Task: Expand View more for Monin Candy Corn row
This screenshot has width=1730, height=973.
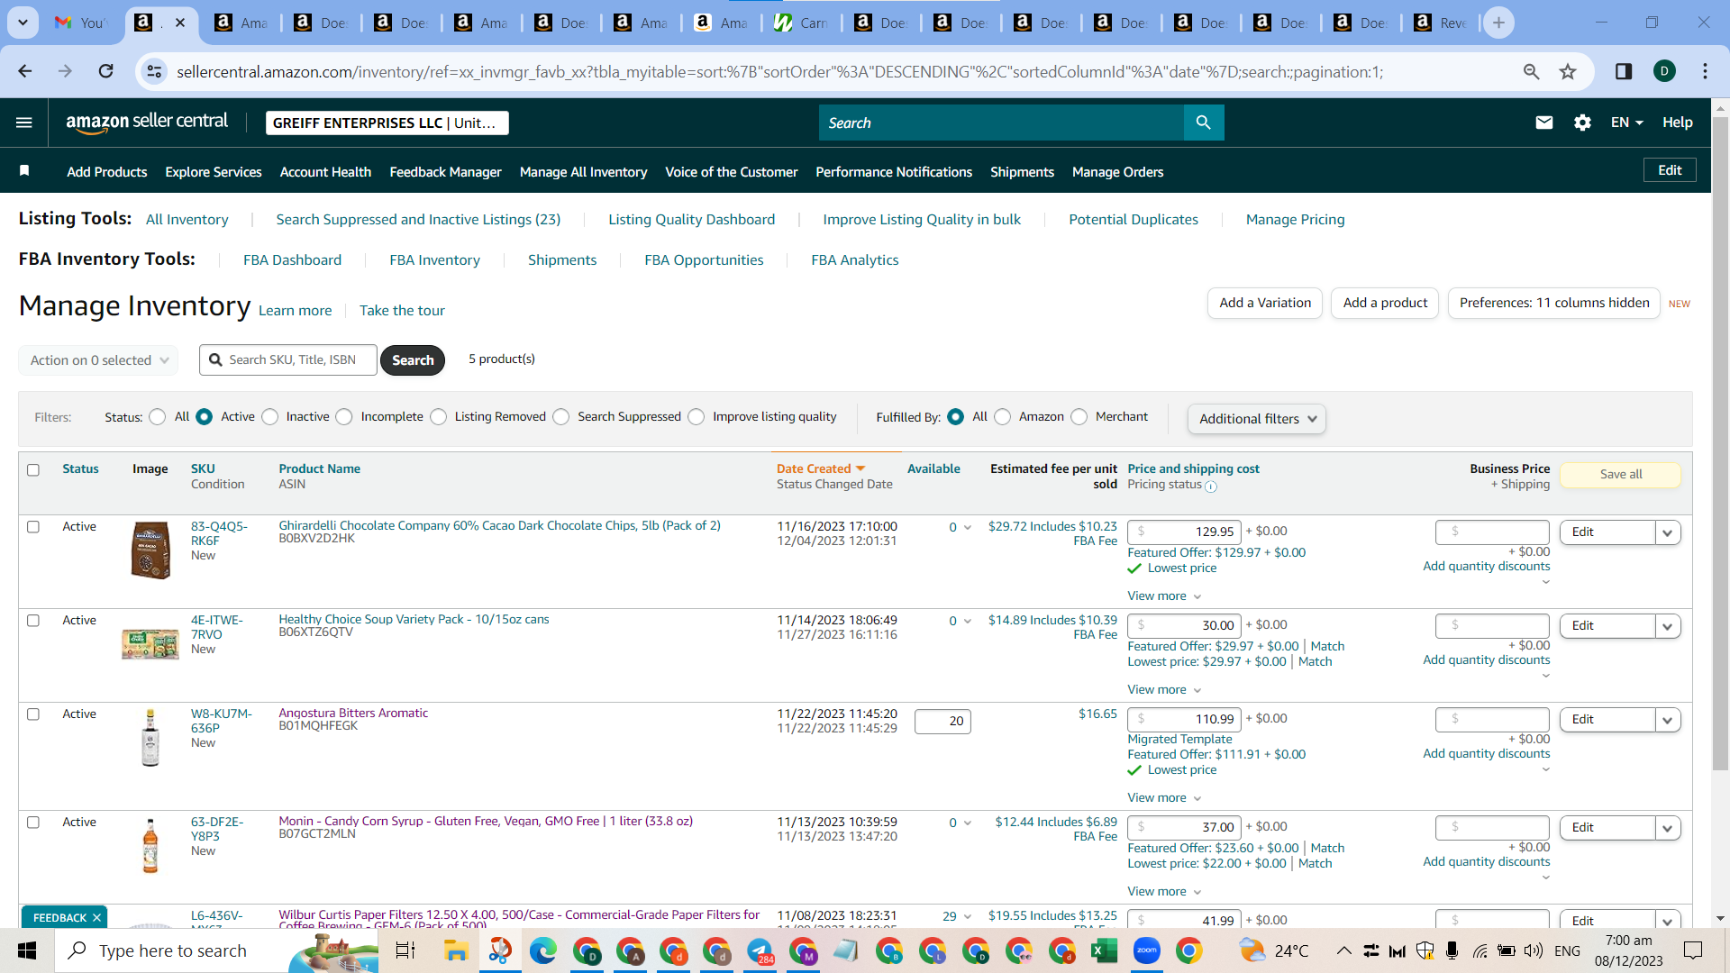Action: click(x=1164, y=892)
